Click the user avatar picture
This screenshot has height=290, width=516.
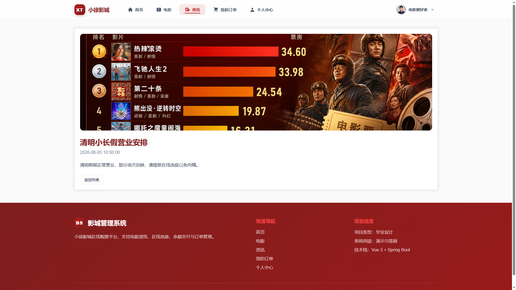(401, 10)
